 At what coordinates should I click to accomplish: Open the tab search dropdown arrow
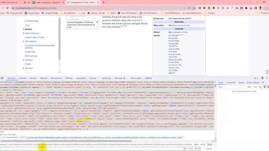pyautogui.click(x=251, y=3)
